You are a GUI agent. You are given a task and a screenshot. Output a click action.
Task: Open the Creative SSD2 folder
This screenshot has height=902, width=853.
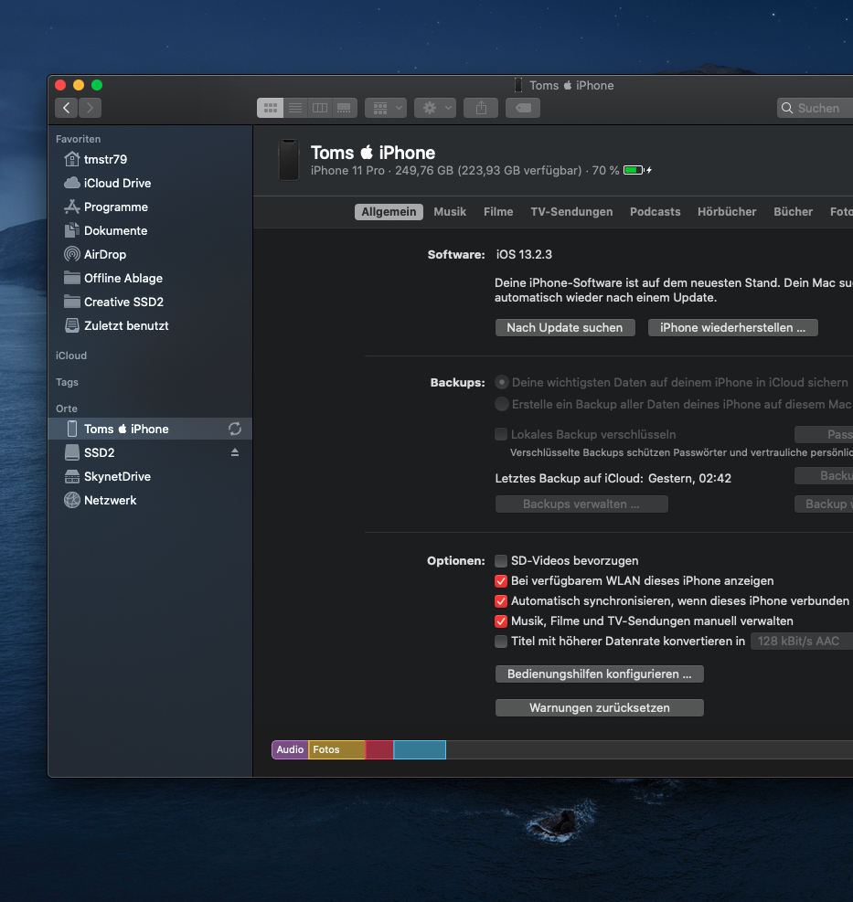pyautogui.click(x=150, y=302)
